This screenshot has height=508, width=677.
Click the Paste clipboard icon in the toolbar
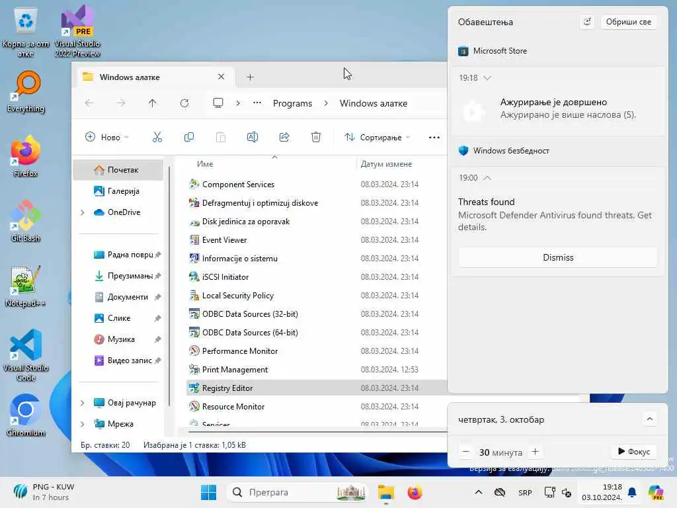[221, 138]
